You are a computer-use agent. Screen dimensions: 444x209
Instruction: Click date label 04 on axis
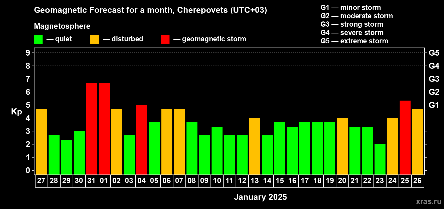pos(142,181)
